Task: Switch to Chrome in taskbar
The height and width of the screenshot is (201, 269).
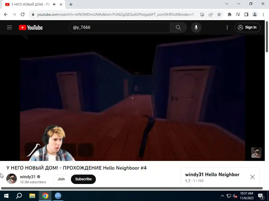Action: [45, 196]
